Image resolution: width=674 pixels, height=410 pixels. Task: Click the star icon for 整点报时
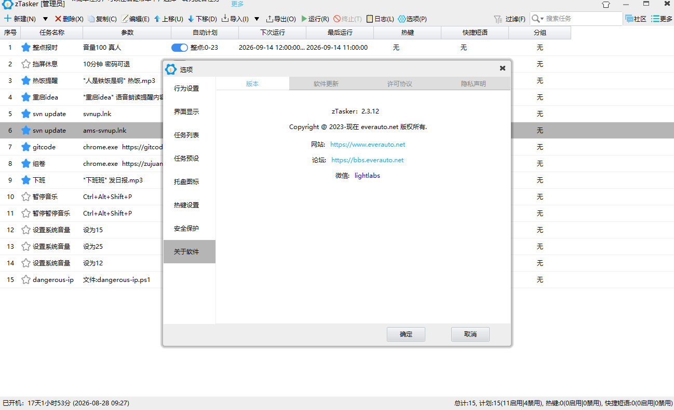26,47
